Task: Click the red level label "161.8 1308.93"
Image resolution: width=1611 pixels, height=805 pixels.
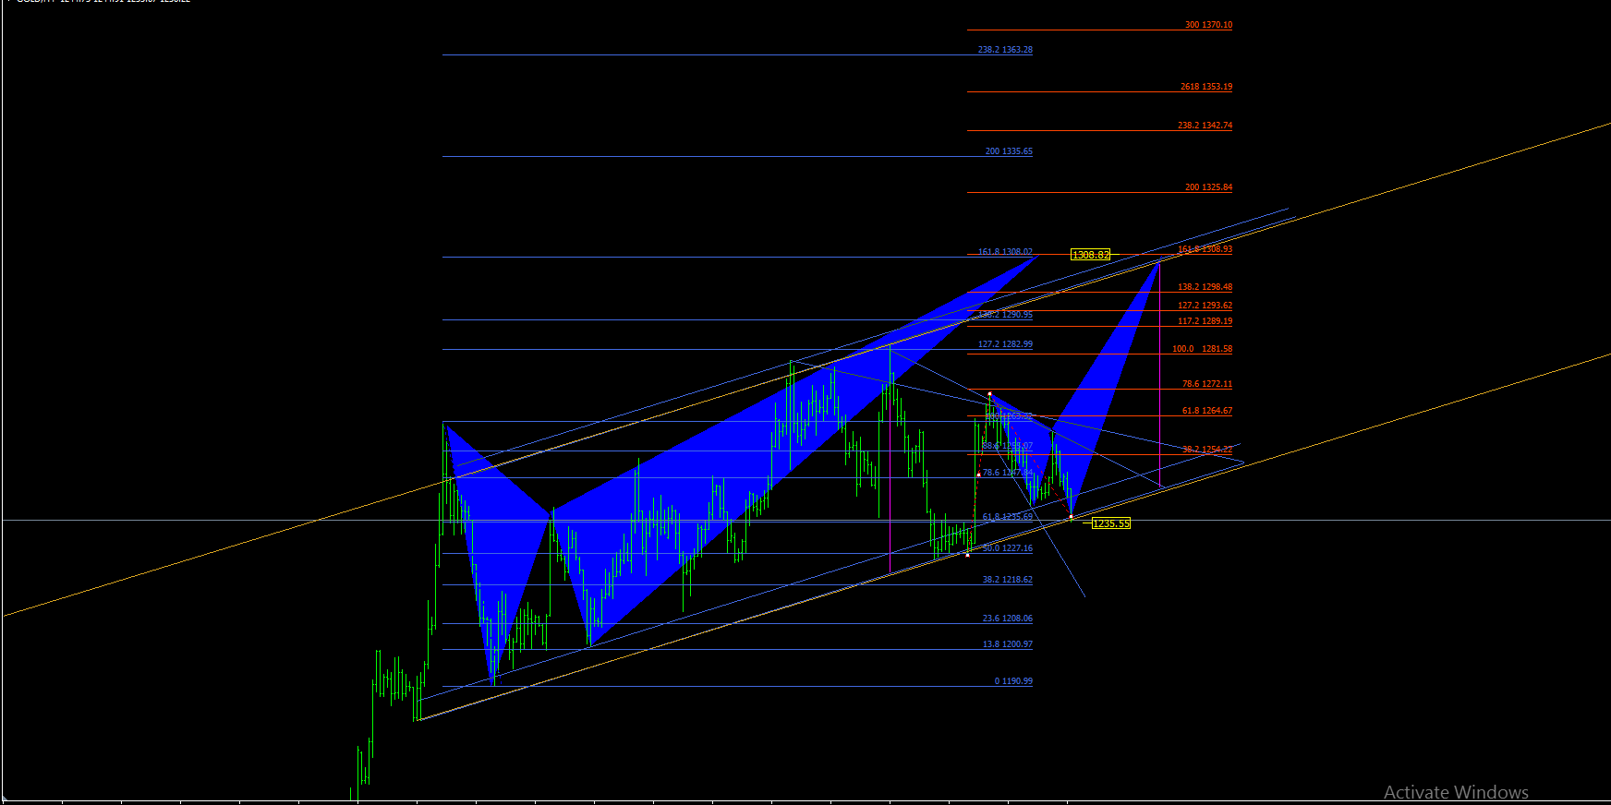Action: click(1205, 249)
